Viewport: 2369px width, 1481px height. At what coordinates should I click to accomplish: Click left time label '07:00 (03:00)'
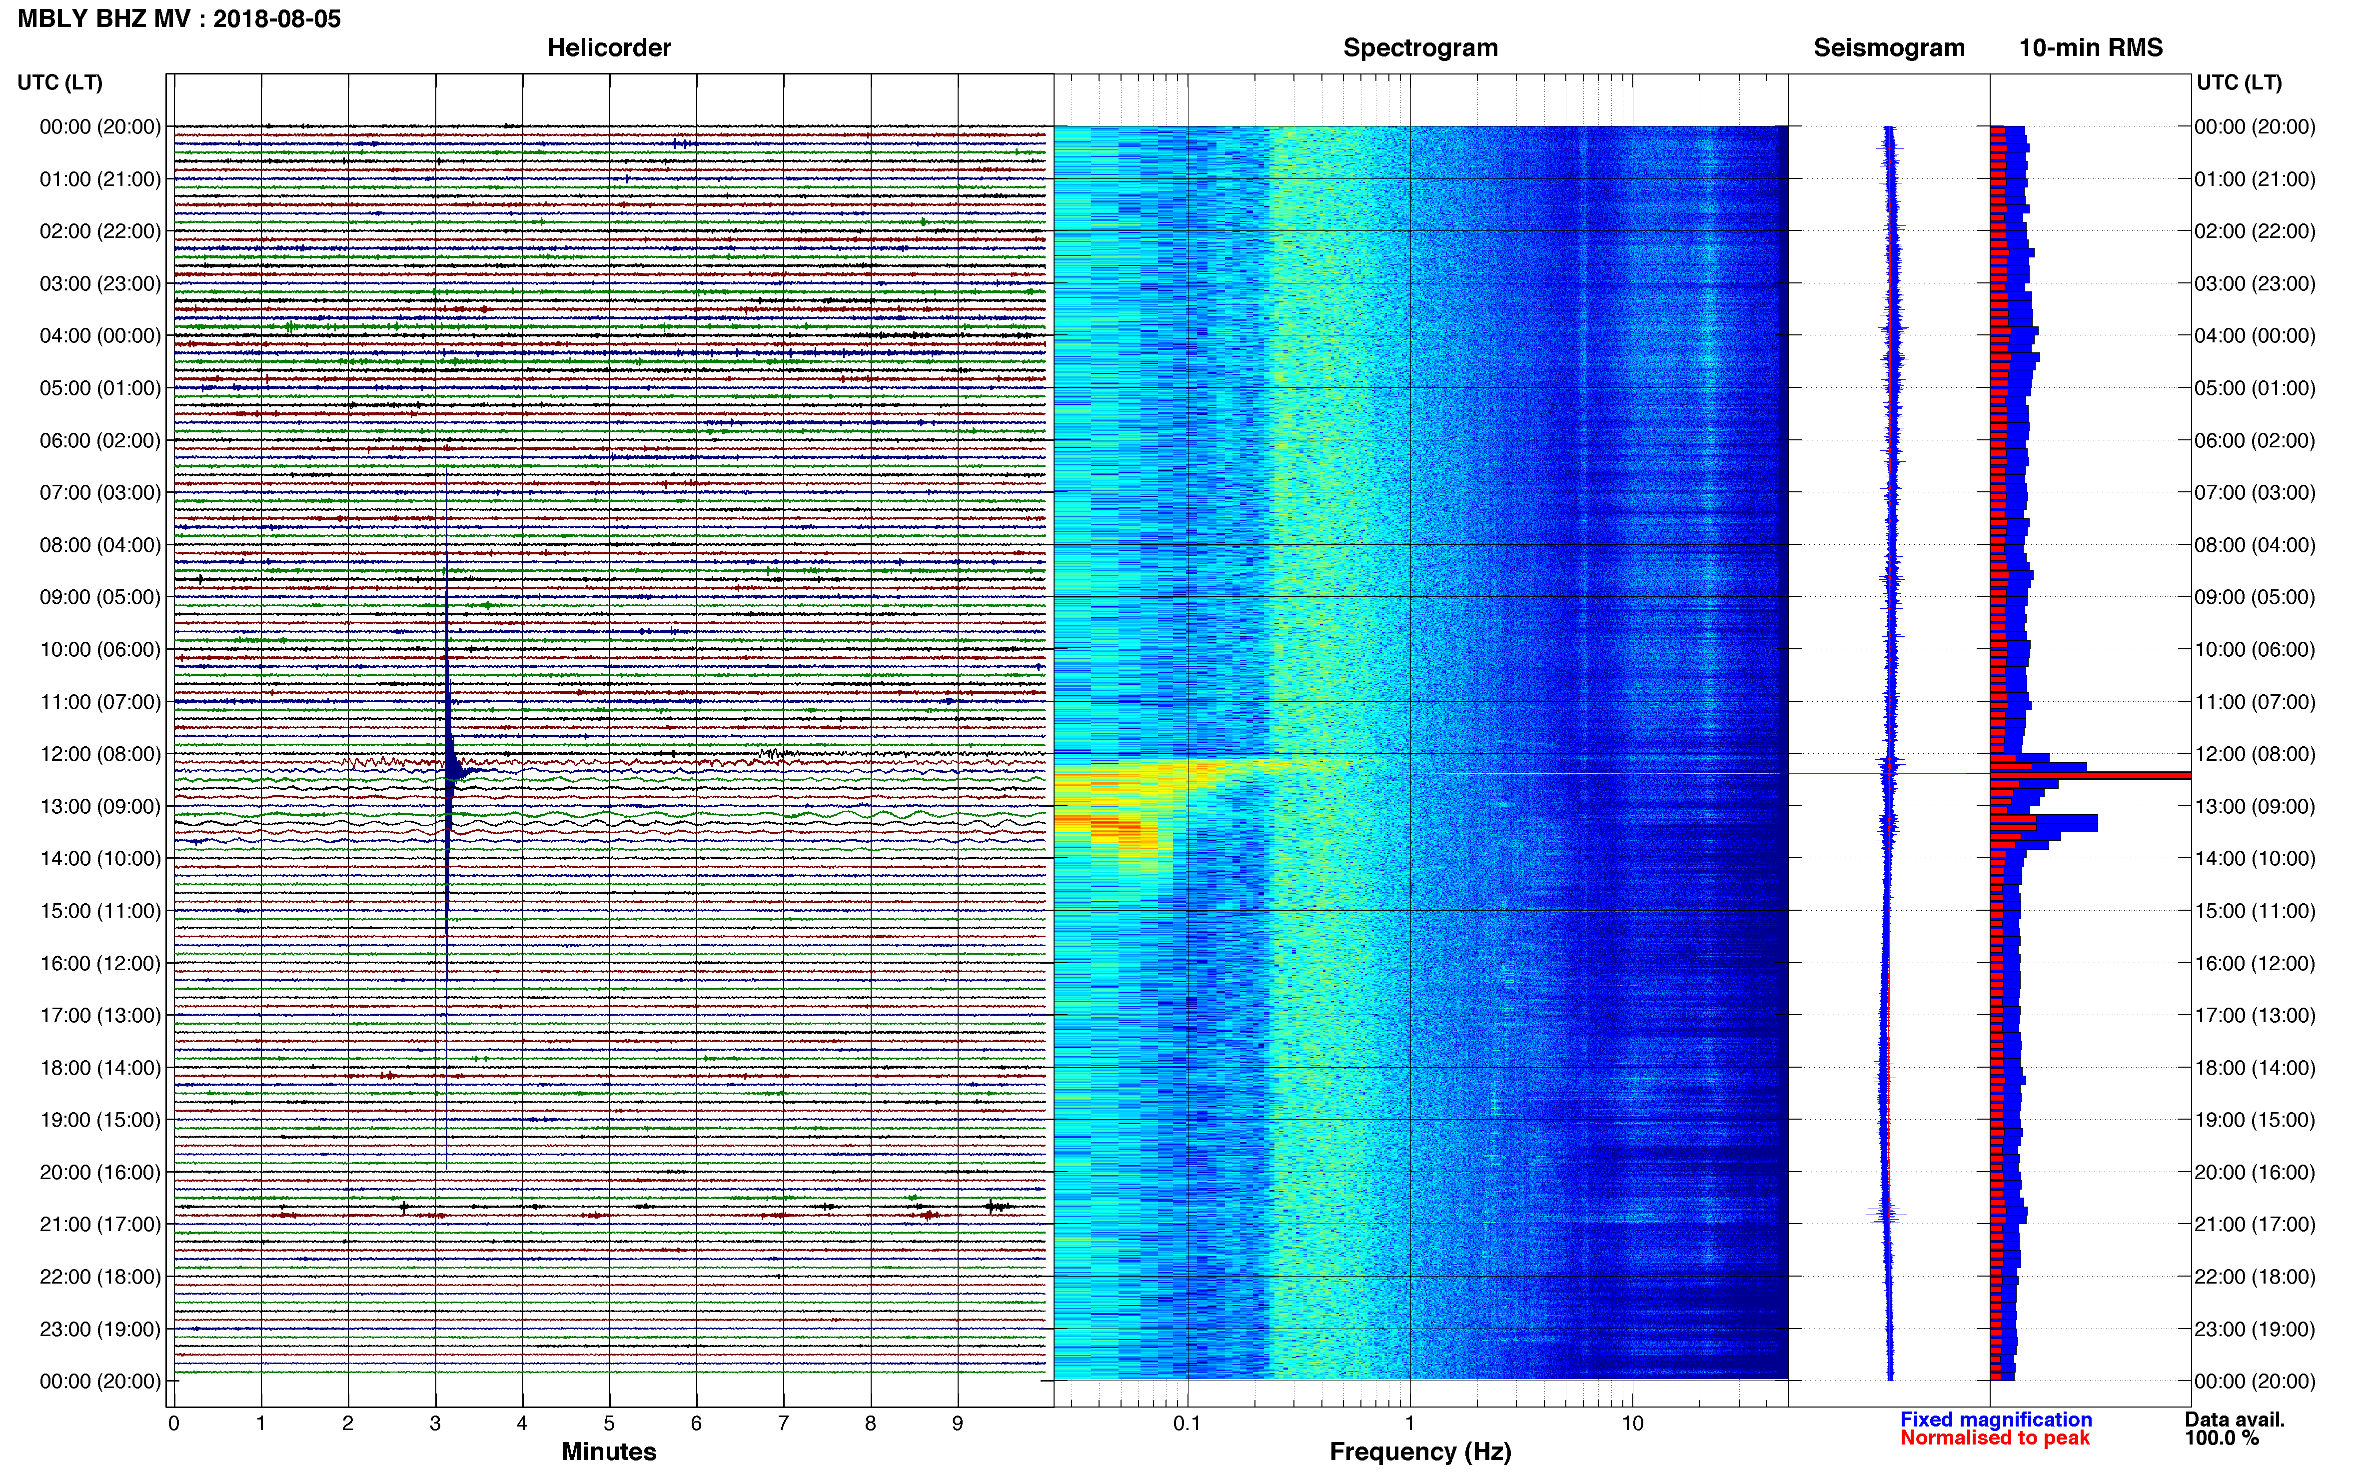point(100,493)
